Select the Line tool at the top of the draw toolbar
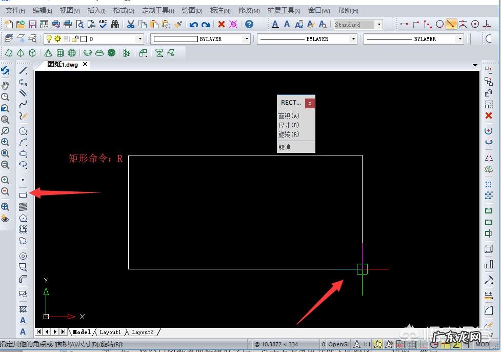Viewport: 501px width, 352px height. point(23,71)
